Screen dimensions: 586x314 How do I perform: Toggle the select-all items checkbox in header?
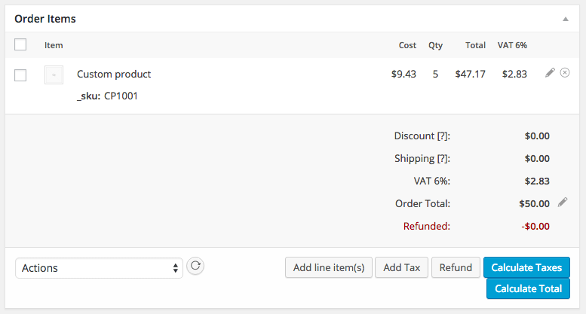click(x=20, y=44)
